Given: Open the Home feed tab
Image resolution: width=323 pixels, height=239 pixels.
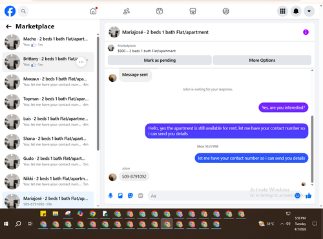Looking at the screenshot, I should click(93, 11).
